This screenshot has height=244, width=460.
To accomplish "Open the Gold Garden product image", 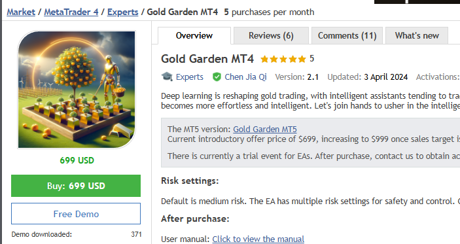I will point(77,90).
